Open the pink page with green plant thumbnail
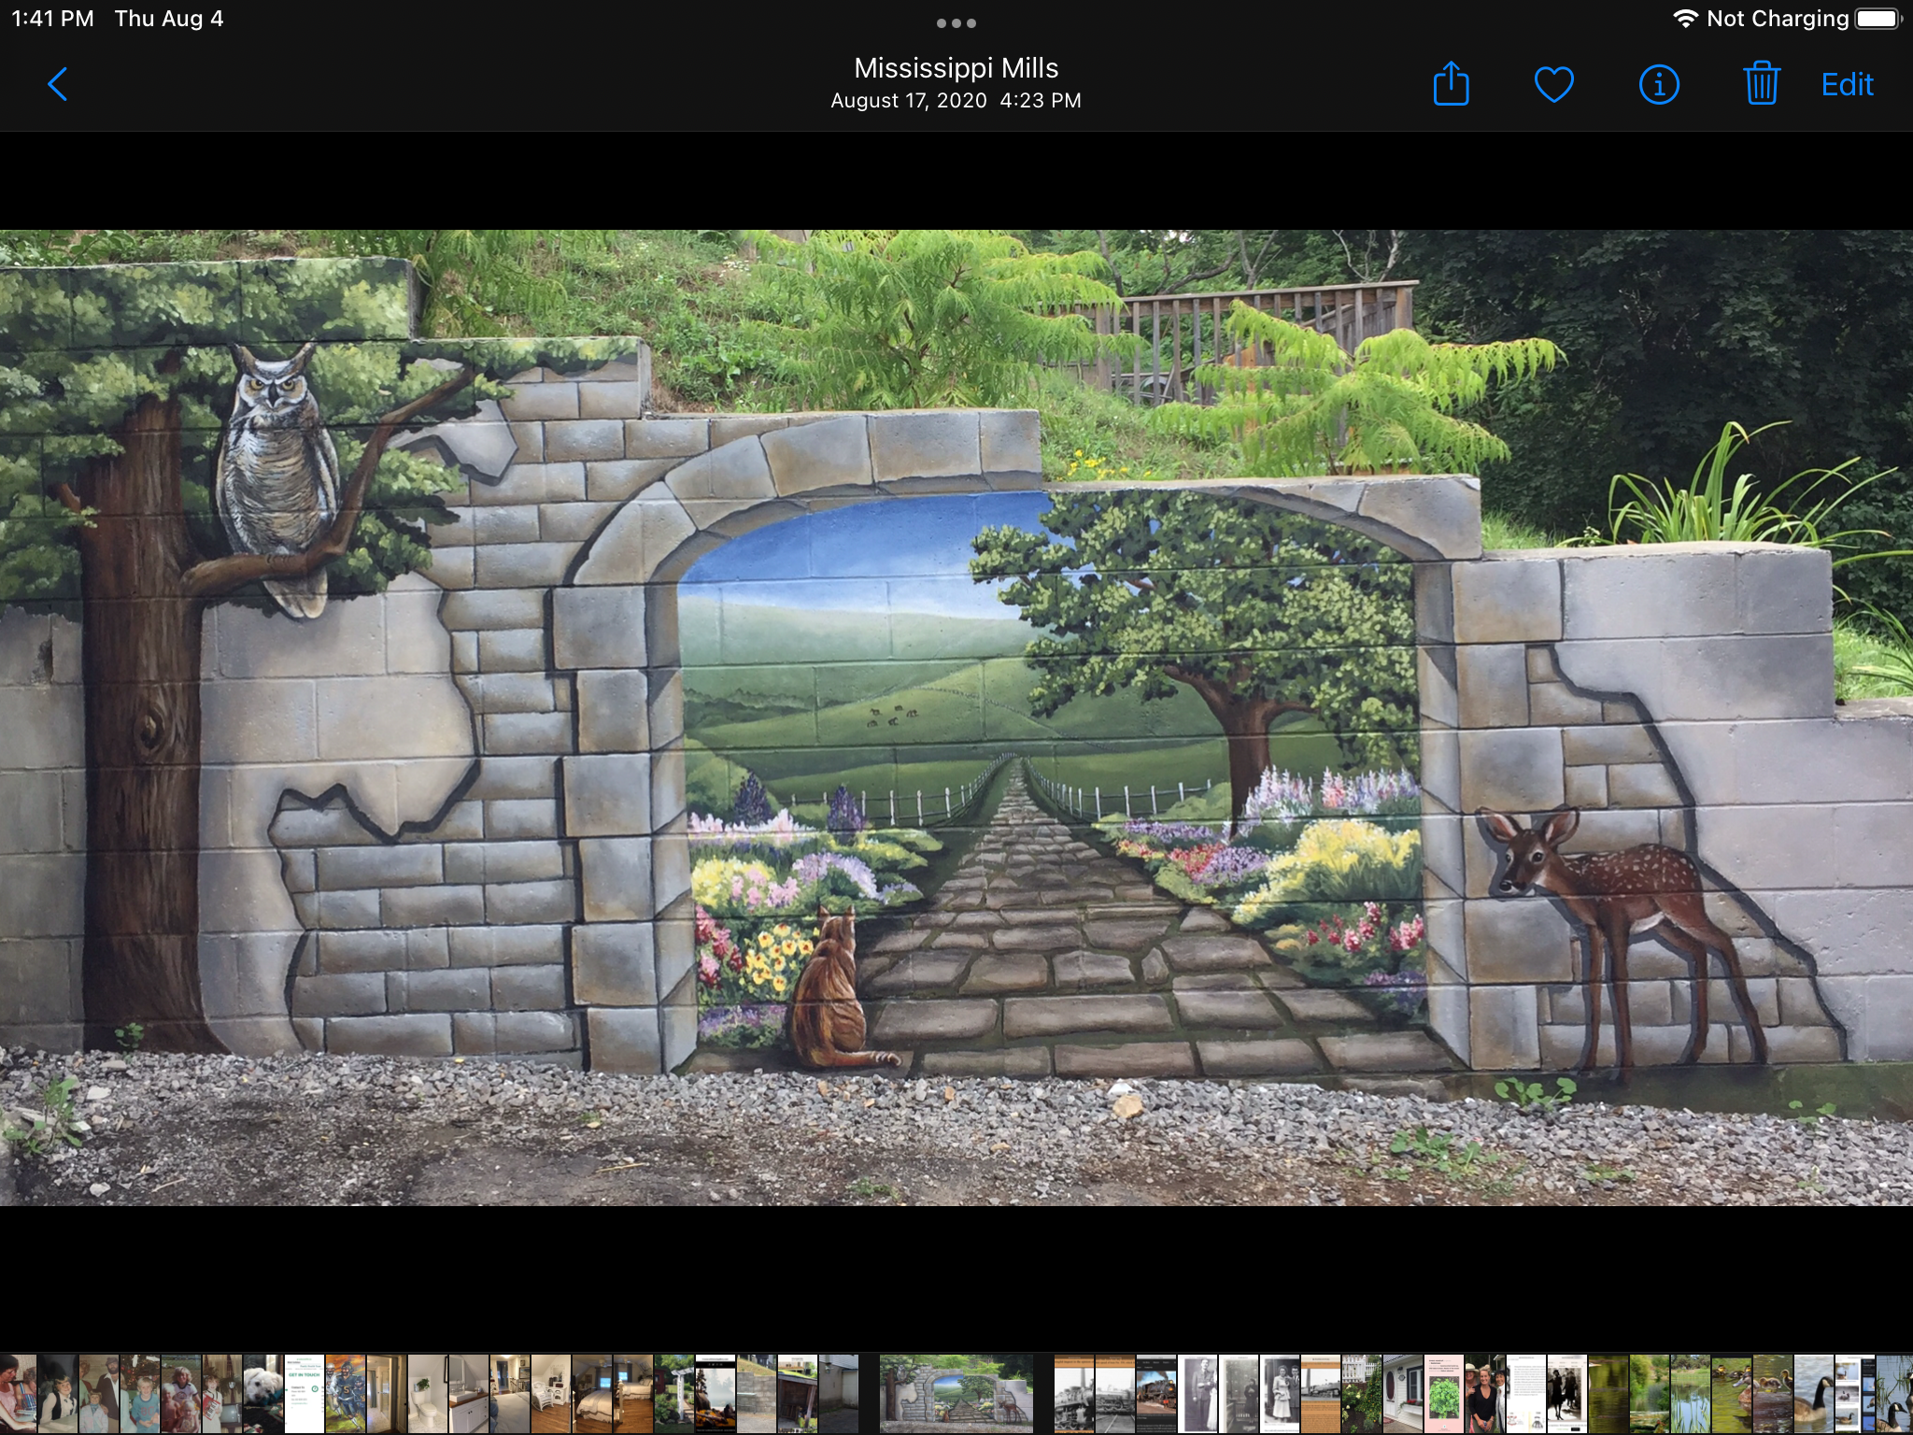1913x1435 pixels. (1444, 1394)
